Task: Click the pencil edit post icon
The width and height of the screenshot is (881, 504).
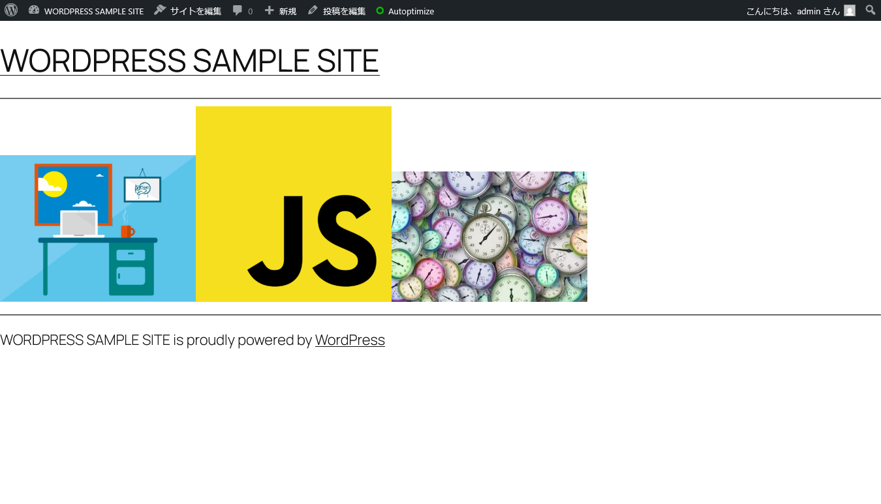Action: 313,10
